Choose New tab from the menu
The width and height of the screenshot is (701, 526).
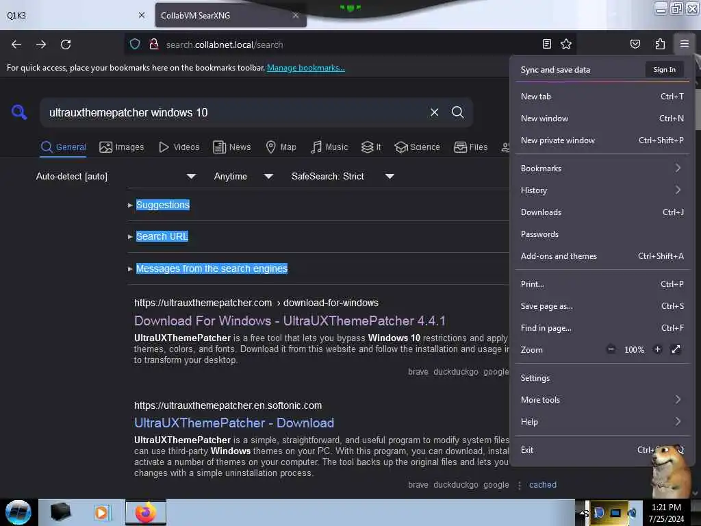click(601, 96)
